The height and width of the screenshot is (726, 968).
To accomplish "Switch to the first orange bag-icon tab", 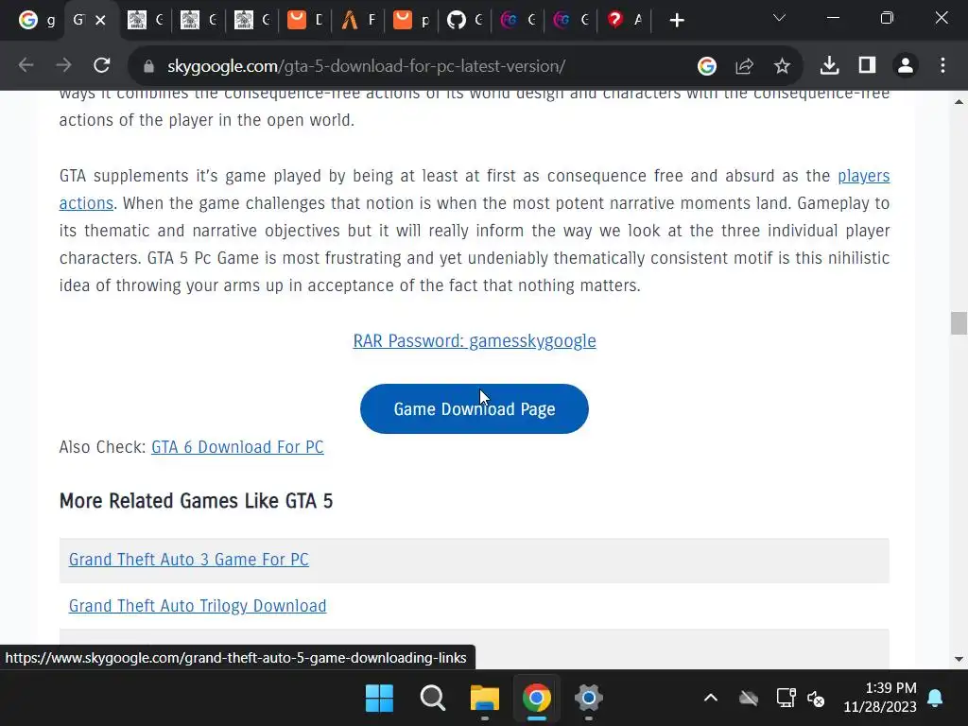I will [x=305, y=21].
